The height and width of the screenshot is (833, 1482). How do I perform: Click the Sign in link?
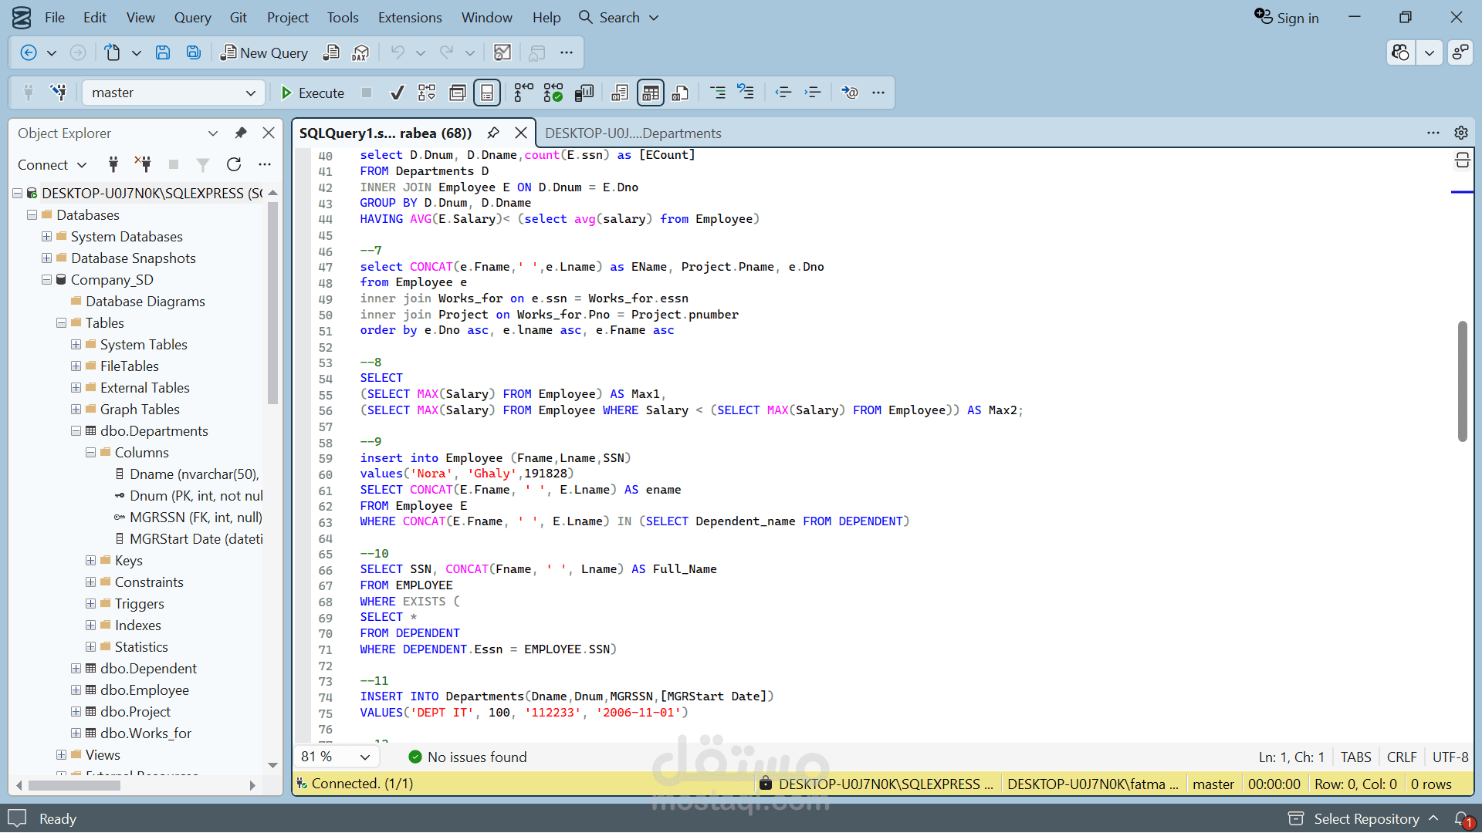point(1287,17)
